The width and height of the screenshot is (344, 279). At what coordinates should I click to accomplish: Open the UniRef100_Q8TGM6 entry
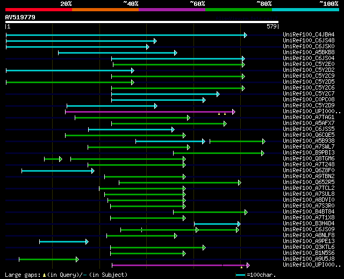pyautogui.click(x=309, y=159)
